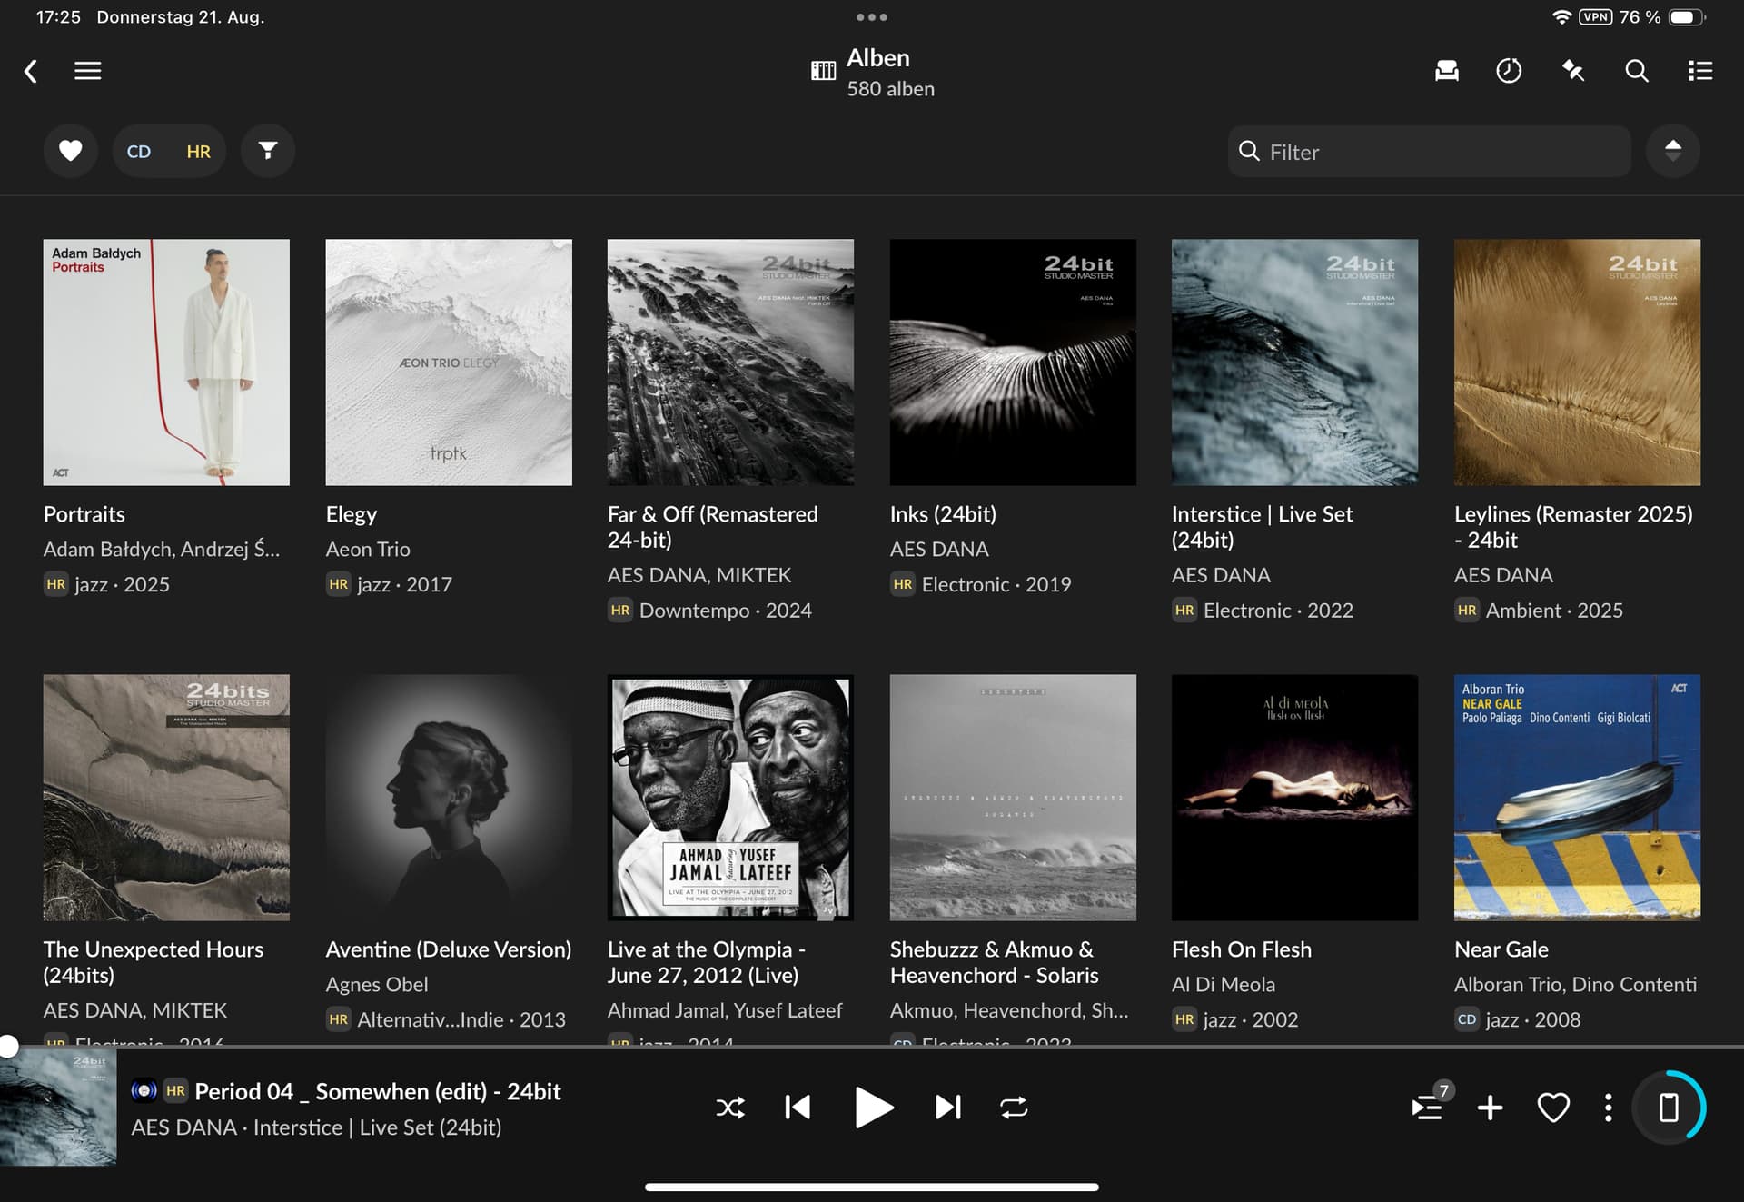Click artist Alboran Trio, Dino Contenti
Image resolution: width=1744 pixels, height=1202 pixels.
1575,985
